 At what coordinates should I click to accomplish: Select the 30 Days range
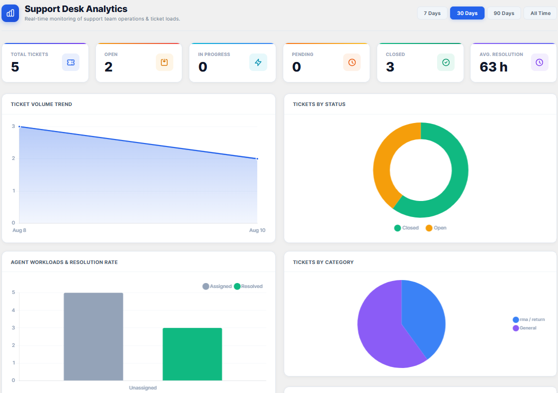pos(467,13)
